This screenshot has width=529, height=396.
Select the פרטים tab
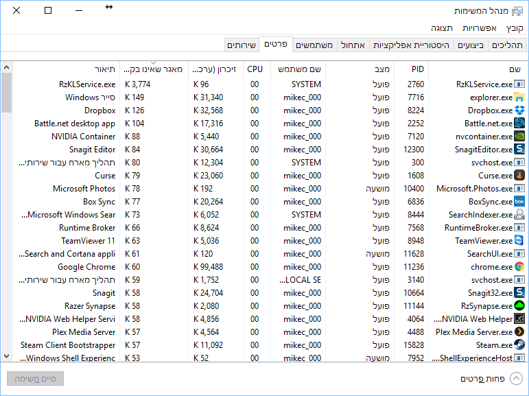pos(276,44)
